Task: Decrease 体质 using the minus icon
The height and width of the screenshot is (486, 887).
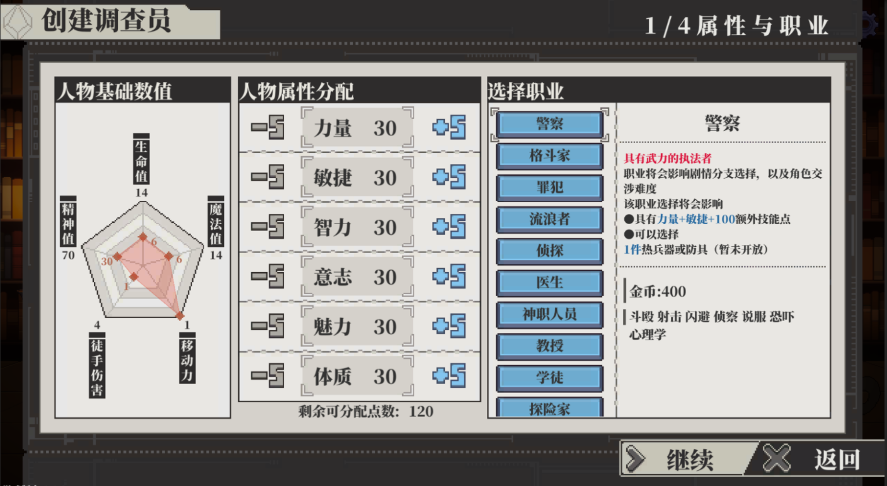Action: (x=268, y=376)
